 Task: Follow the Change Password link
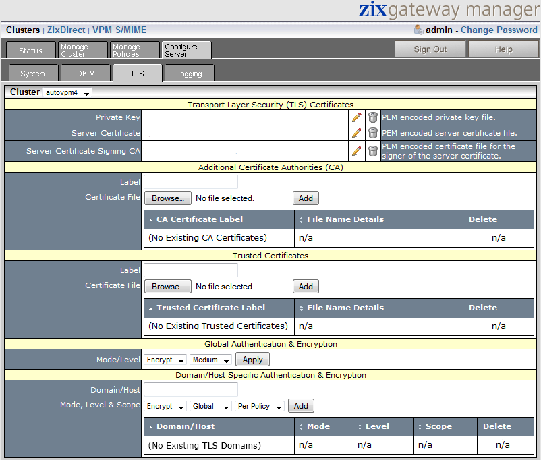[499, 30]
